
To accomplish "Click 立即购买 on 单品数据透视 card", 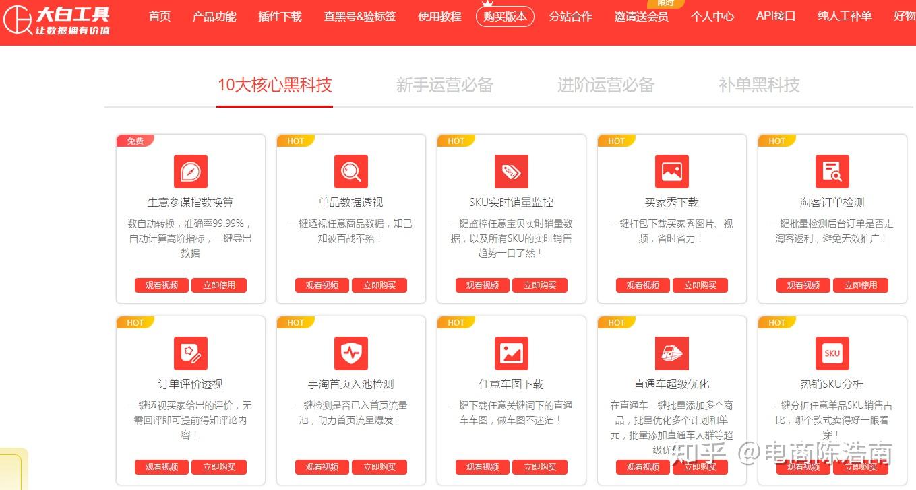I will pyautogui.click(x=379, y=285).
